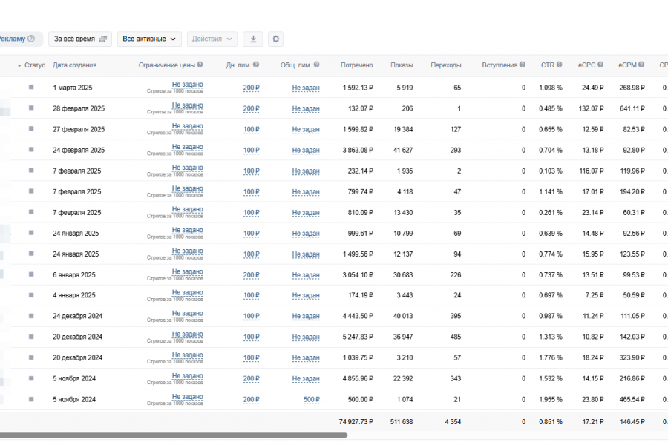
Task: Click status square for 24 декабря 2024 row
Action: point(31,315)
